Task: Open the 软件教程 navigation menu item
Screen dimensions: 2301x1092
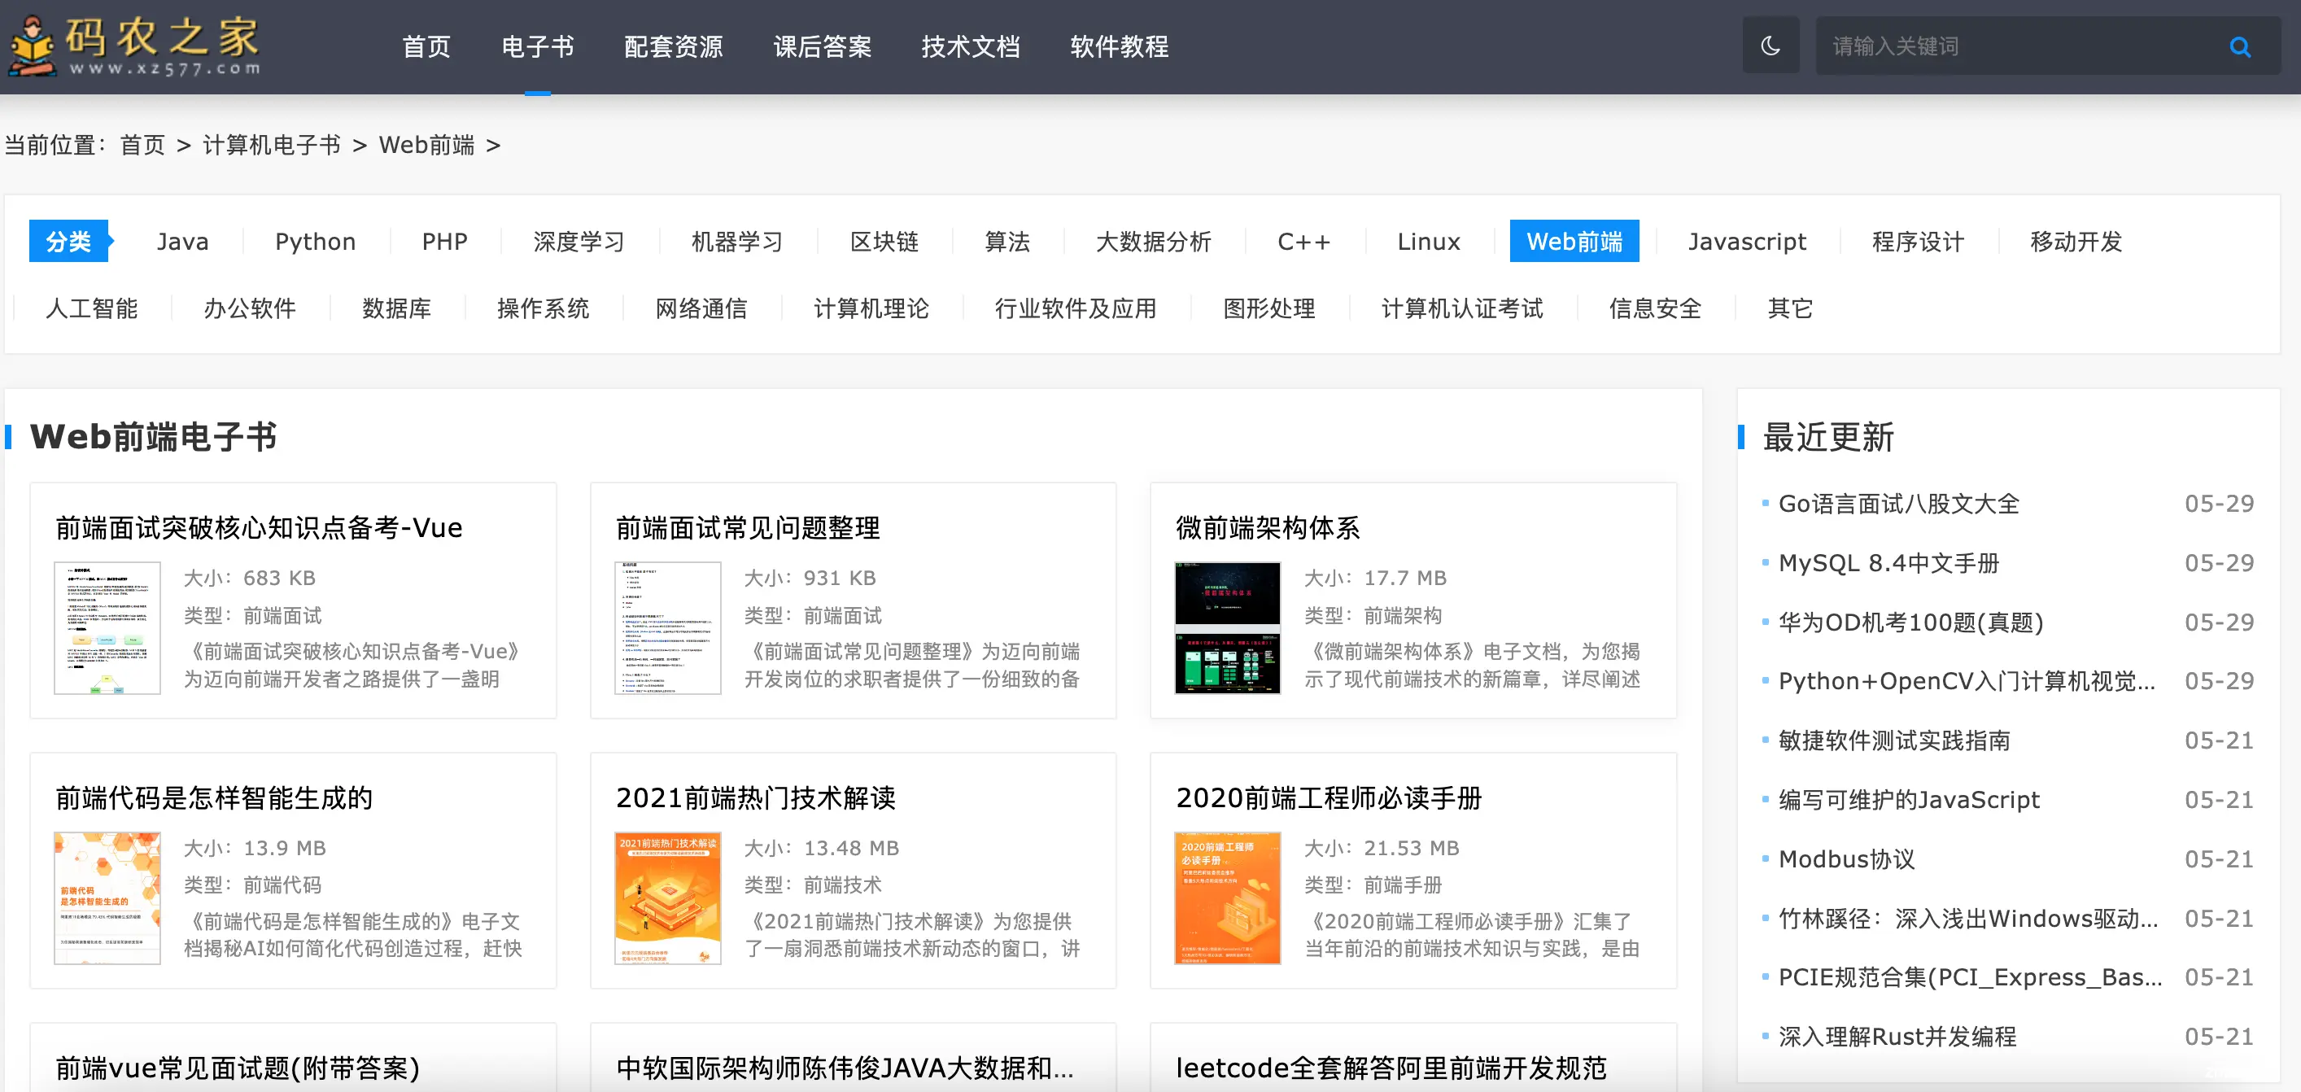Action: (x=1118, y=46)
